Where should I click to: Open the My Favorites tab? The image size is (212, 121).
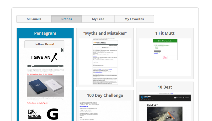pyautogui.click(x=134, y=19)
